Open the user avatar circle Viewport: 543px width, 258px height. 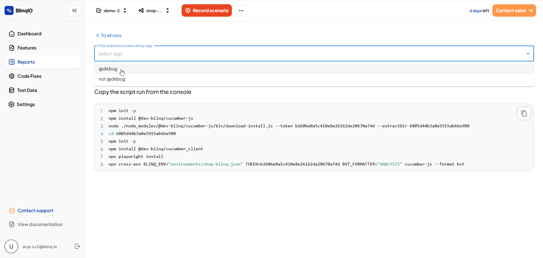coord(11,246)
